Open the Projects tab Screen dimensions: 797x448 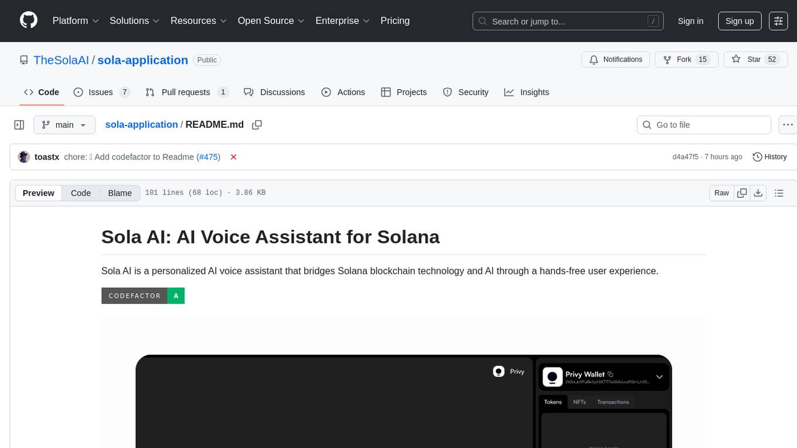tap(404, 92)
